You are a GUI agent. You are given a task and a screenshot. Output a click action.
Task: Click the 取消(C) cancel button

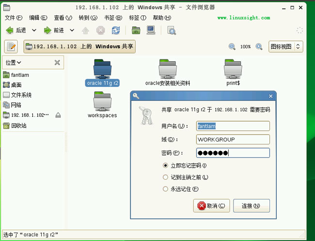tap(211, 206)
